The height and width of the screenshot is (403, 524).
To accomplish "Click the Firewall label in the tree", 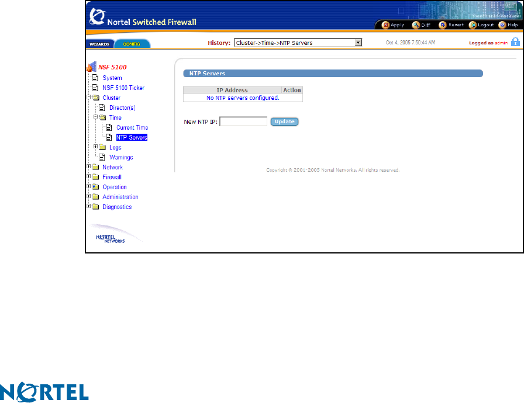I will tap(112, 177).
